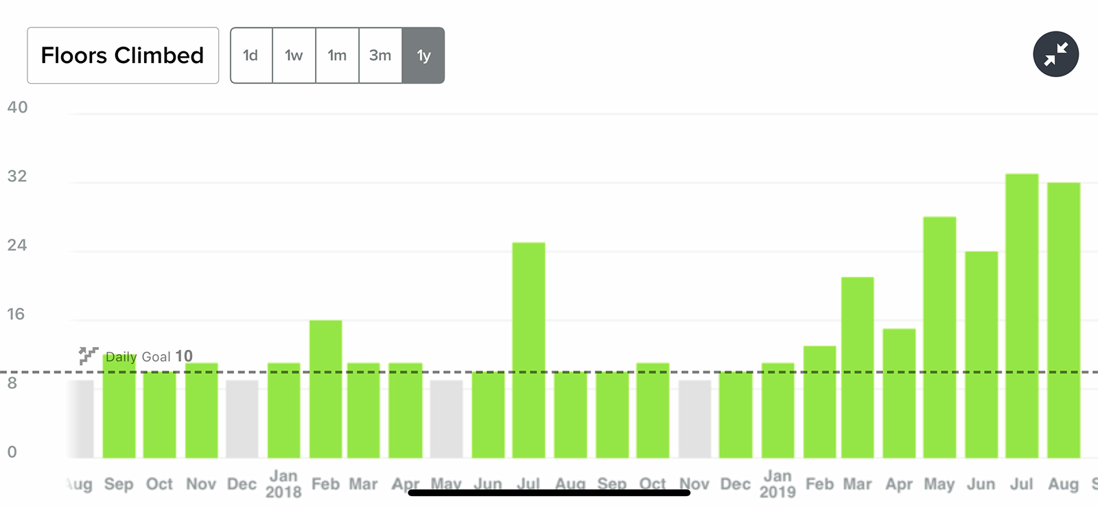
Task: Select the 1m time range
Action: (x=337, y=56)
